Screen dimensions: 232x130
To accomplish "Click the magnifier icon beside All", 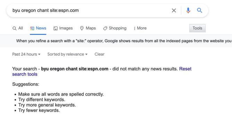I will coord(14,28).
